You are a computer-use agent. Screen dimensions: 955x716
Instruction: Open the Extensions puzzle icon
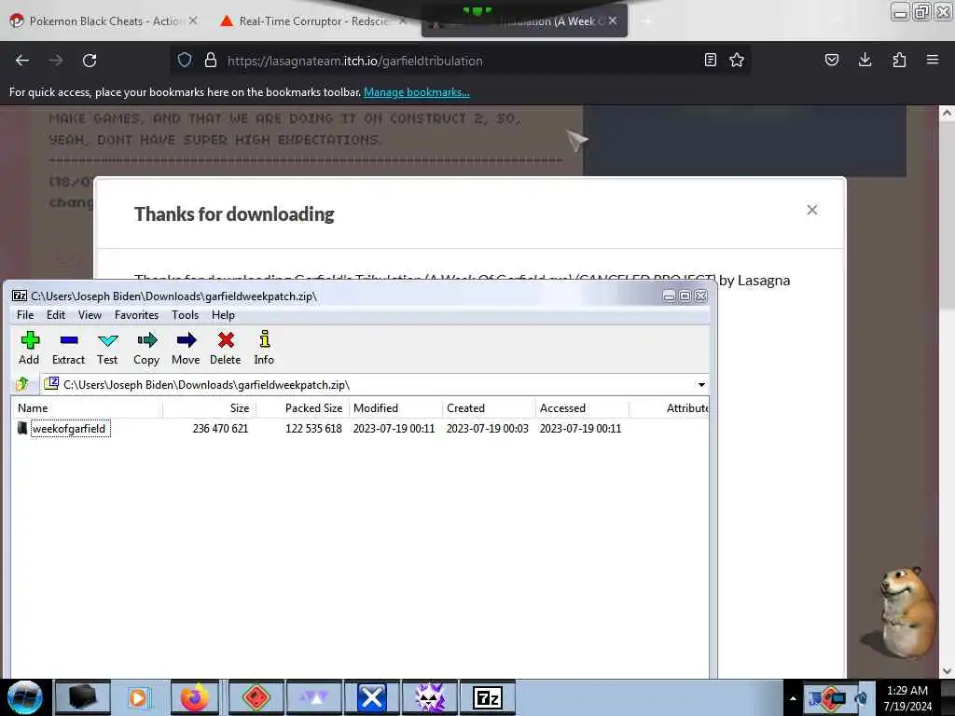point(899,60)
